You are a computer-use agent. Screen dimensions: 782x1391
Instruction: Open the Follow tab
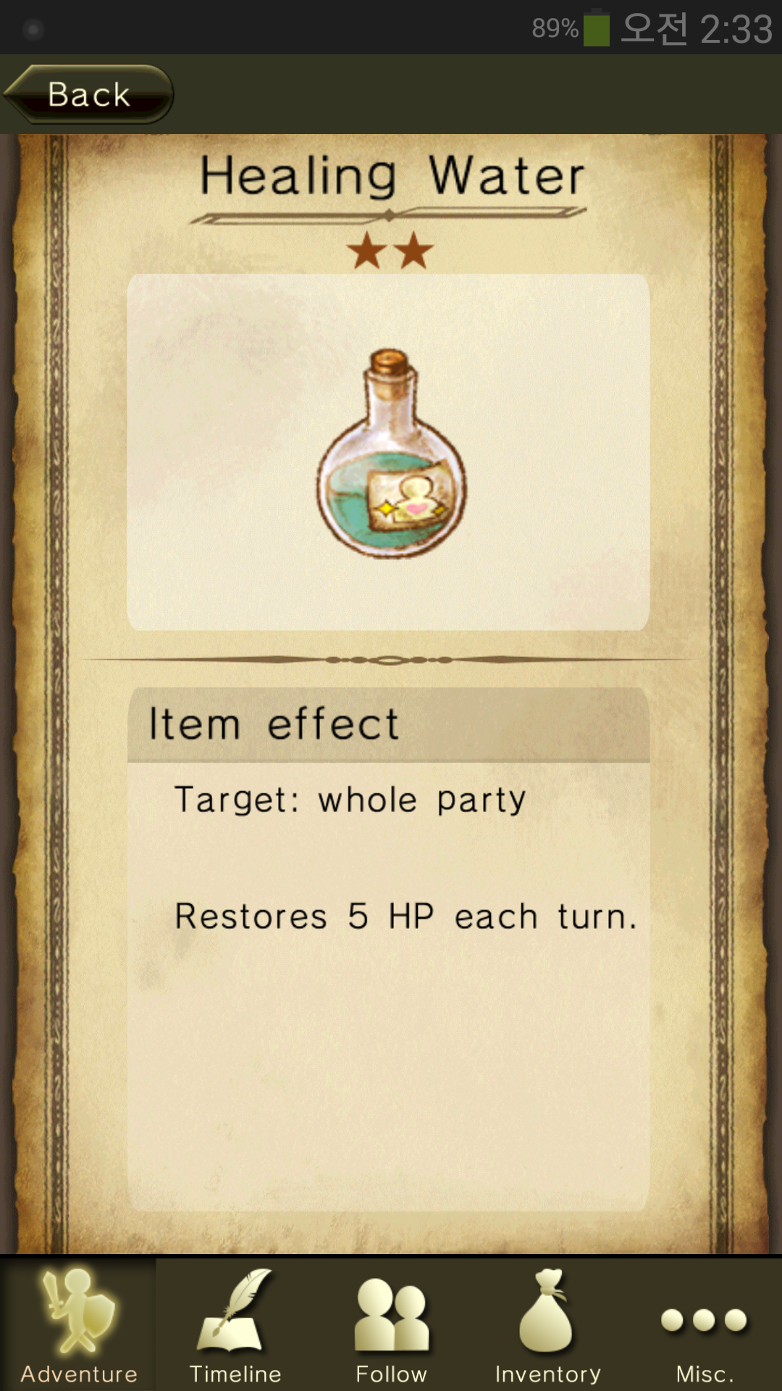[x=391, y=1324]
